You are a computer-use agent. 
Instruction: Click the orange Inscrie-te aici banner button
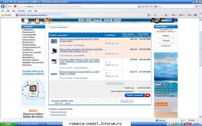pos(162,104)
